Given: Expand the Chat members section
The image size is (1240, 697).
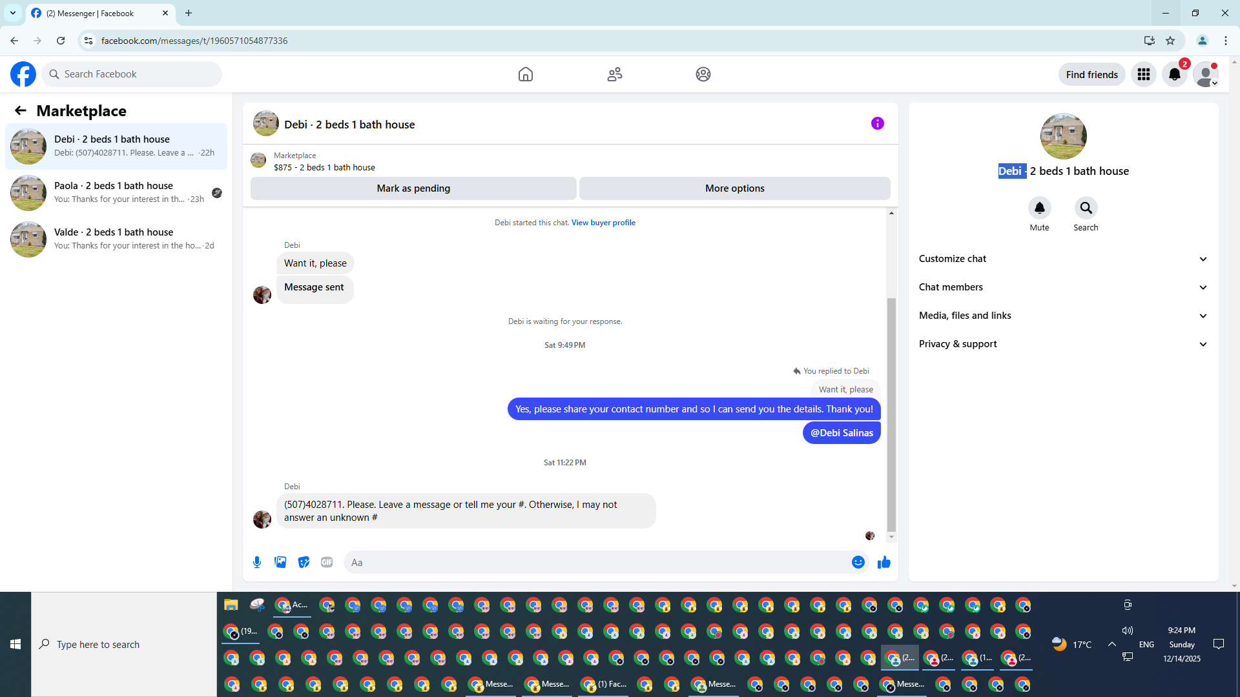Looking at the screenshot, I should click(x=1063, y=287).
